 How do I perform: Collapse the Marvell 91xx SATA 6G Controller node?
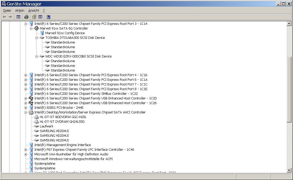tap(31, 28)
